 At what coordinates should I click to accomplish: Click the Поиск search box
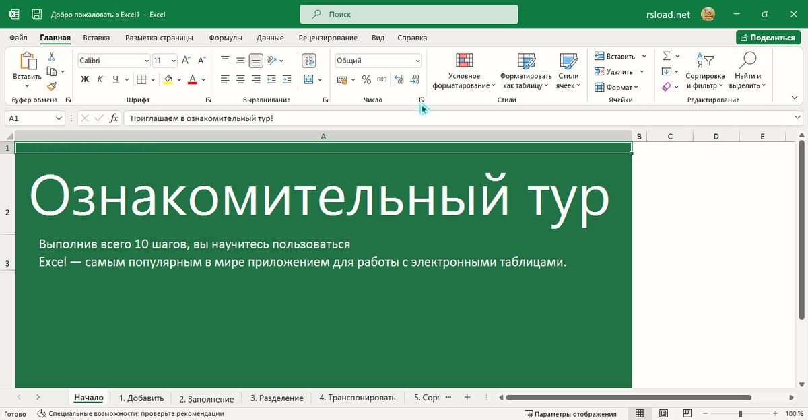[409, 14]
